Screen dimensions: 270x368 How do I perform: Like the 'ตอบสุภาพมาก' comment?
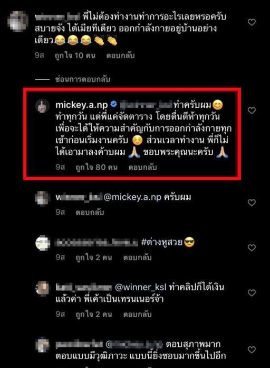pos(252,349)
